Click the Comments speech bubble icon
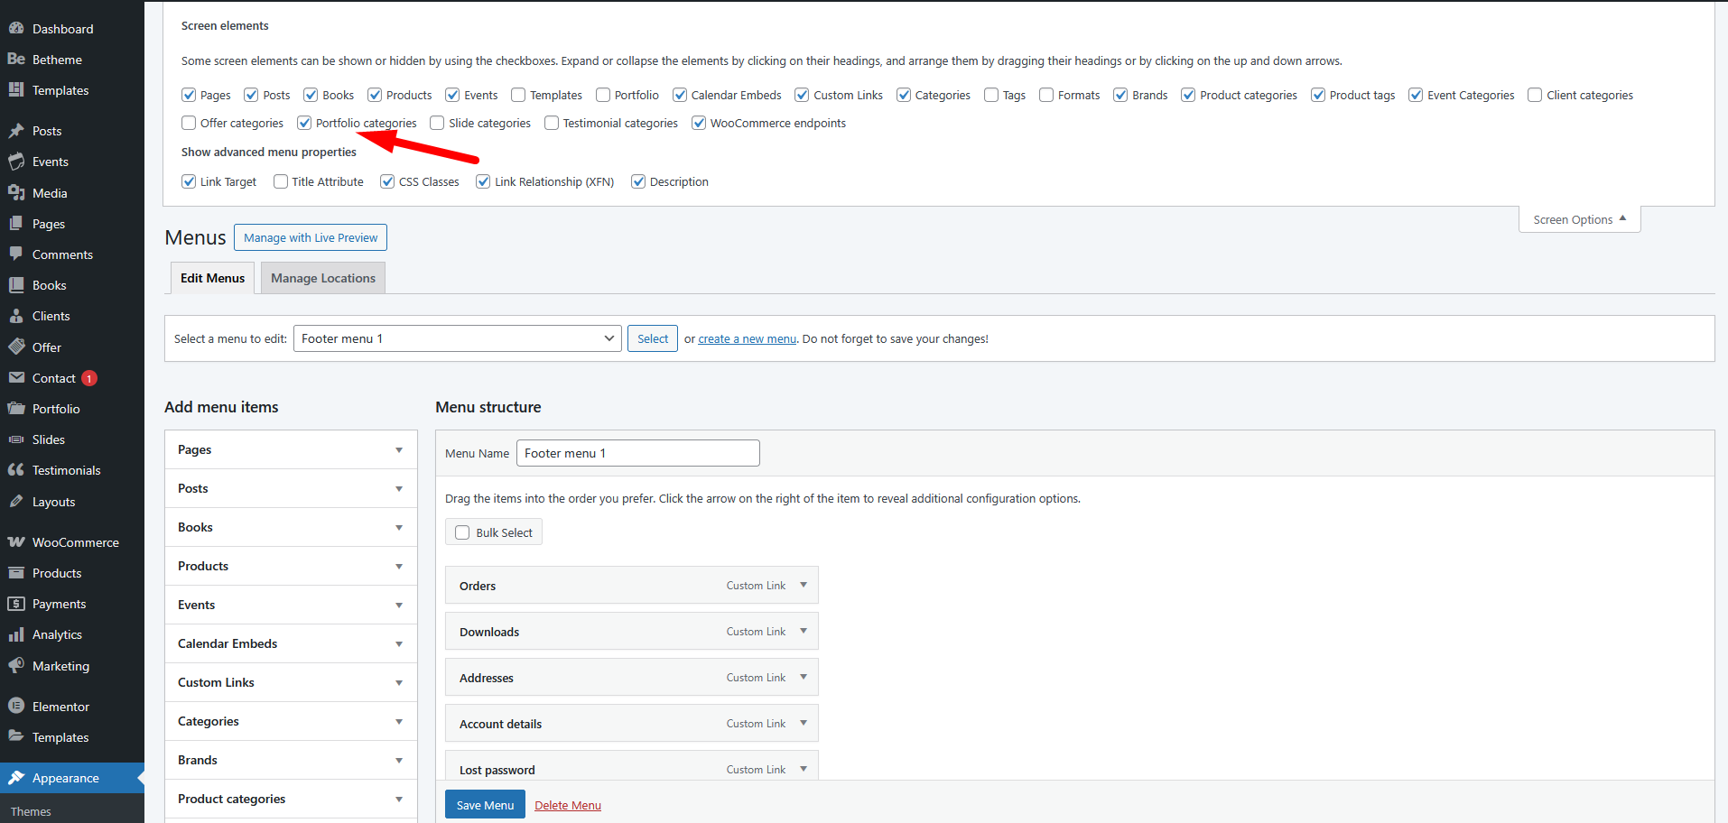The image size is (1728, 823). click(x=16, y=254)
